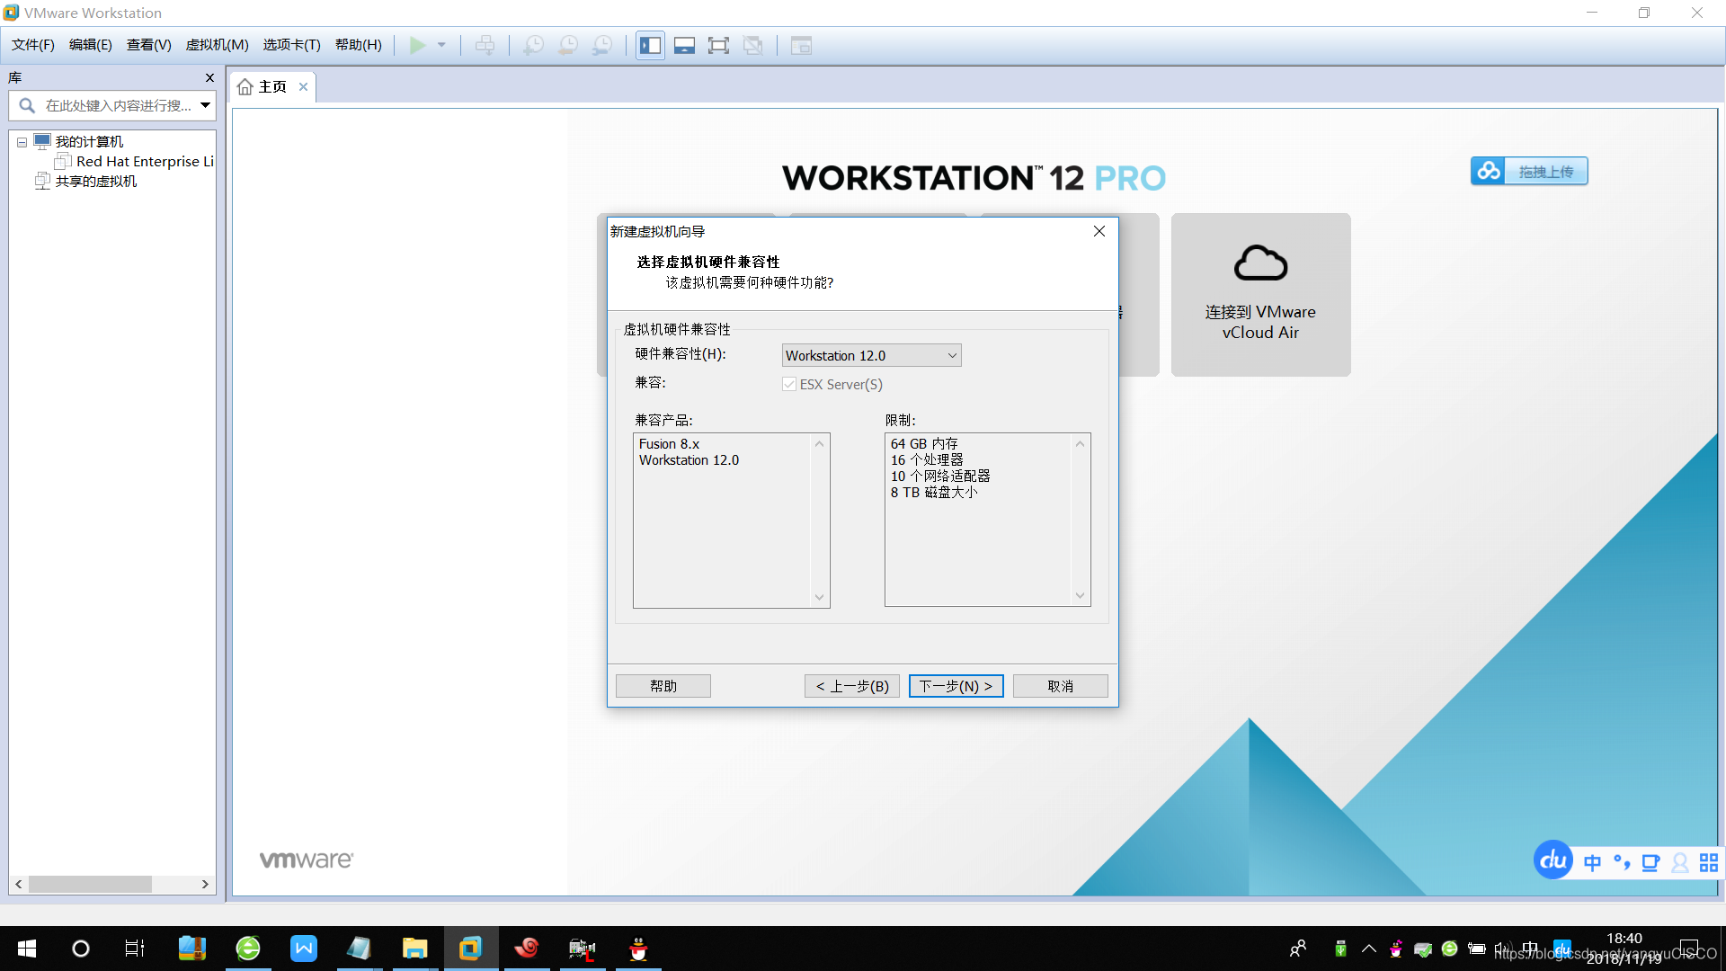The width and height of the screenshot is (1726, 971).
Task: Click the library horizontal scrollbar right arrow
Action: pos(205,885)
